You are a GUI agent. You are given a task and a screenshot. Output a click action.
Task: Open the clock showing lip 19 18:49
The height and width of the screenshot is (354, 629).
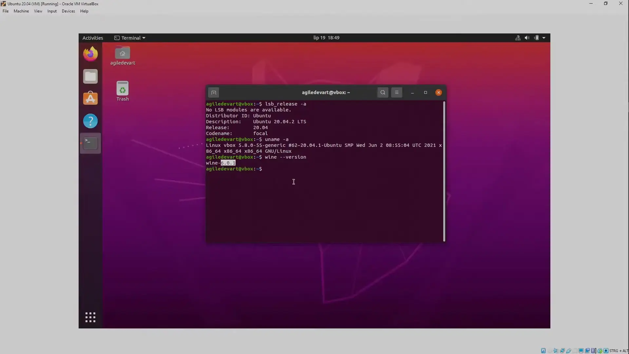click(x=326, y=38)
